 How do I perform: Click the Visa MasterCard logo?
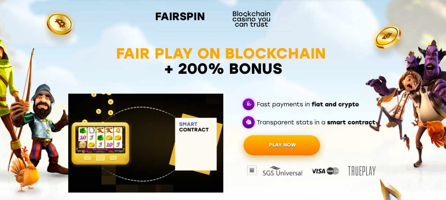click(x=325, y=171)
